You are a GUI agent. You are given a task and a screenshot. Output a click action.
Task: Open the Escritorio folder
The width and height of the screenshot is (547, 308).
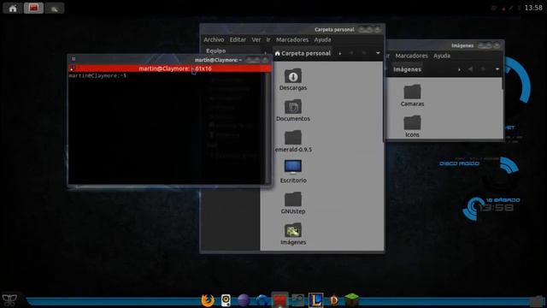click(293, 172)
